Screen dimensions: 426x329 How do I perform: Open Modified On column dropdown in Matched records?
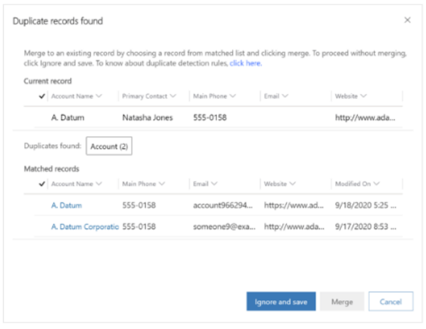(377, 184)
